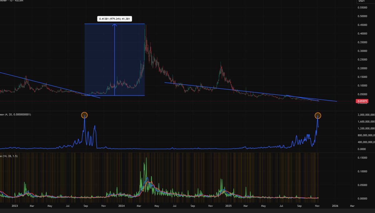Select the orange circle on the 2023 volume peak
The width and height of the screenshot is (375, 213).
point(84,115)
